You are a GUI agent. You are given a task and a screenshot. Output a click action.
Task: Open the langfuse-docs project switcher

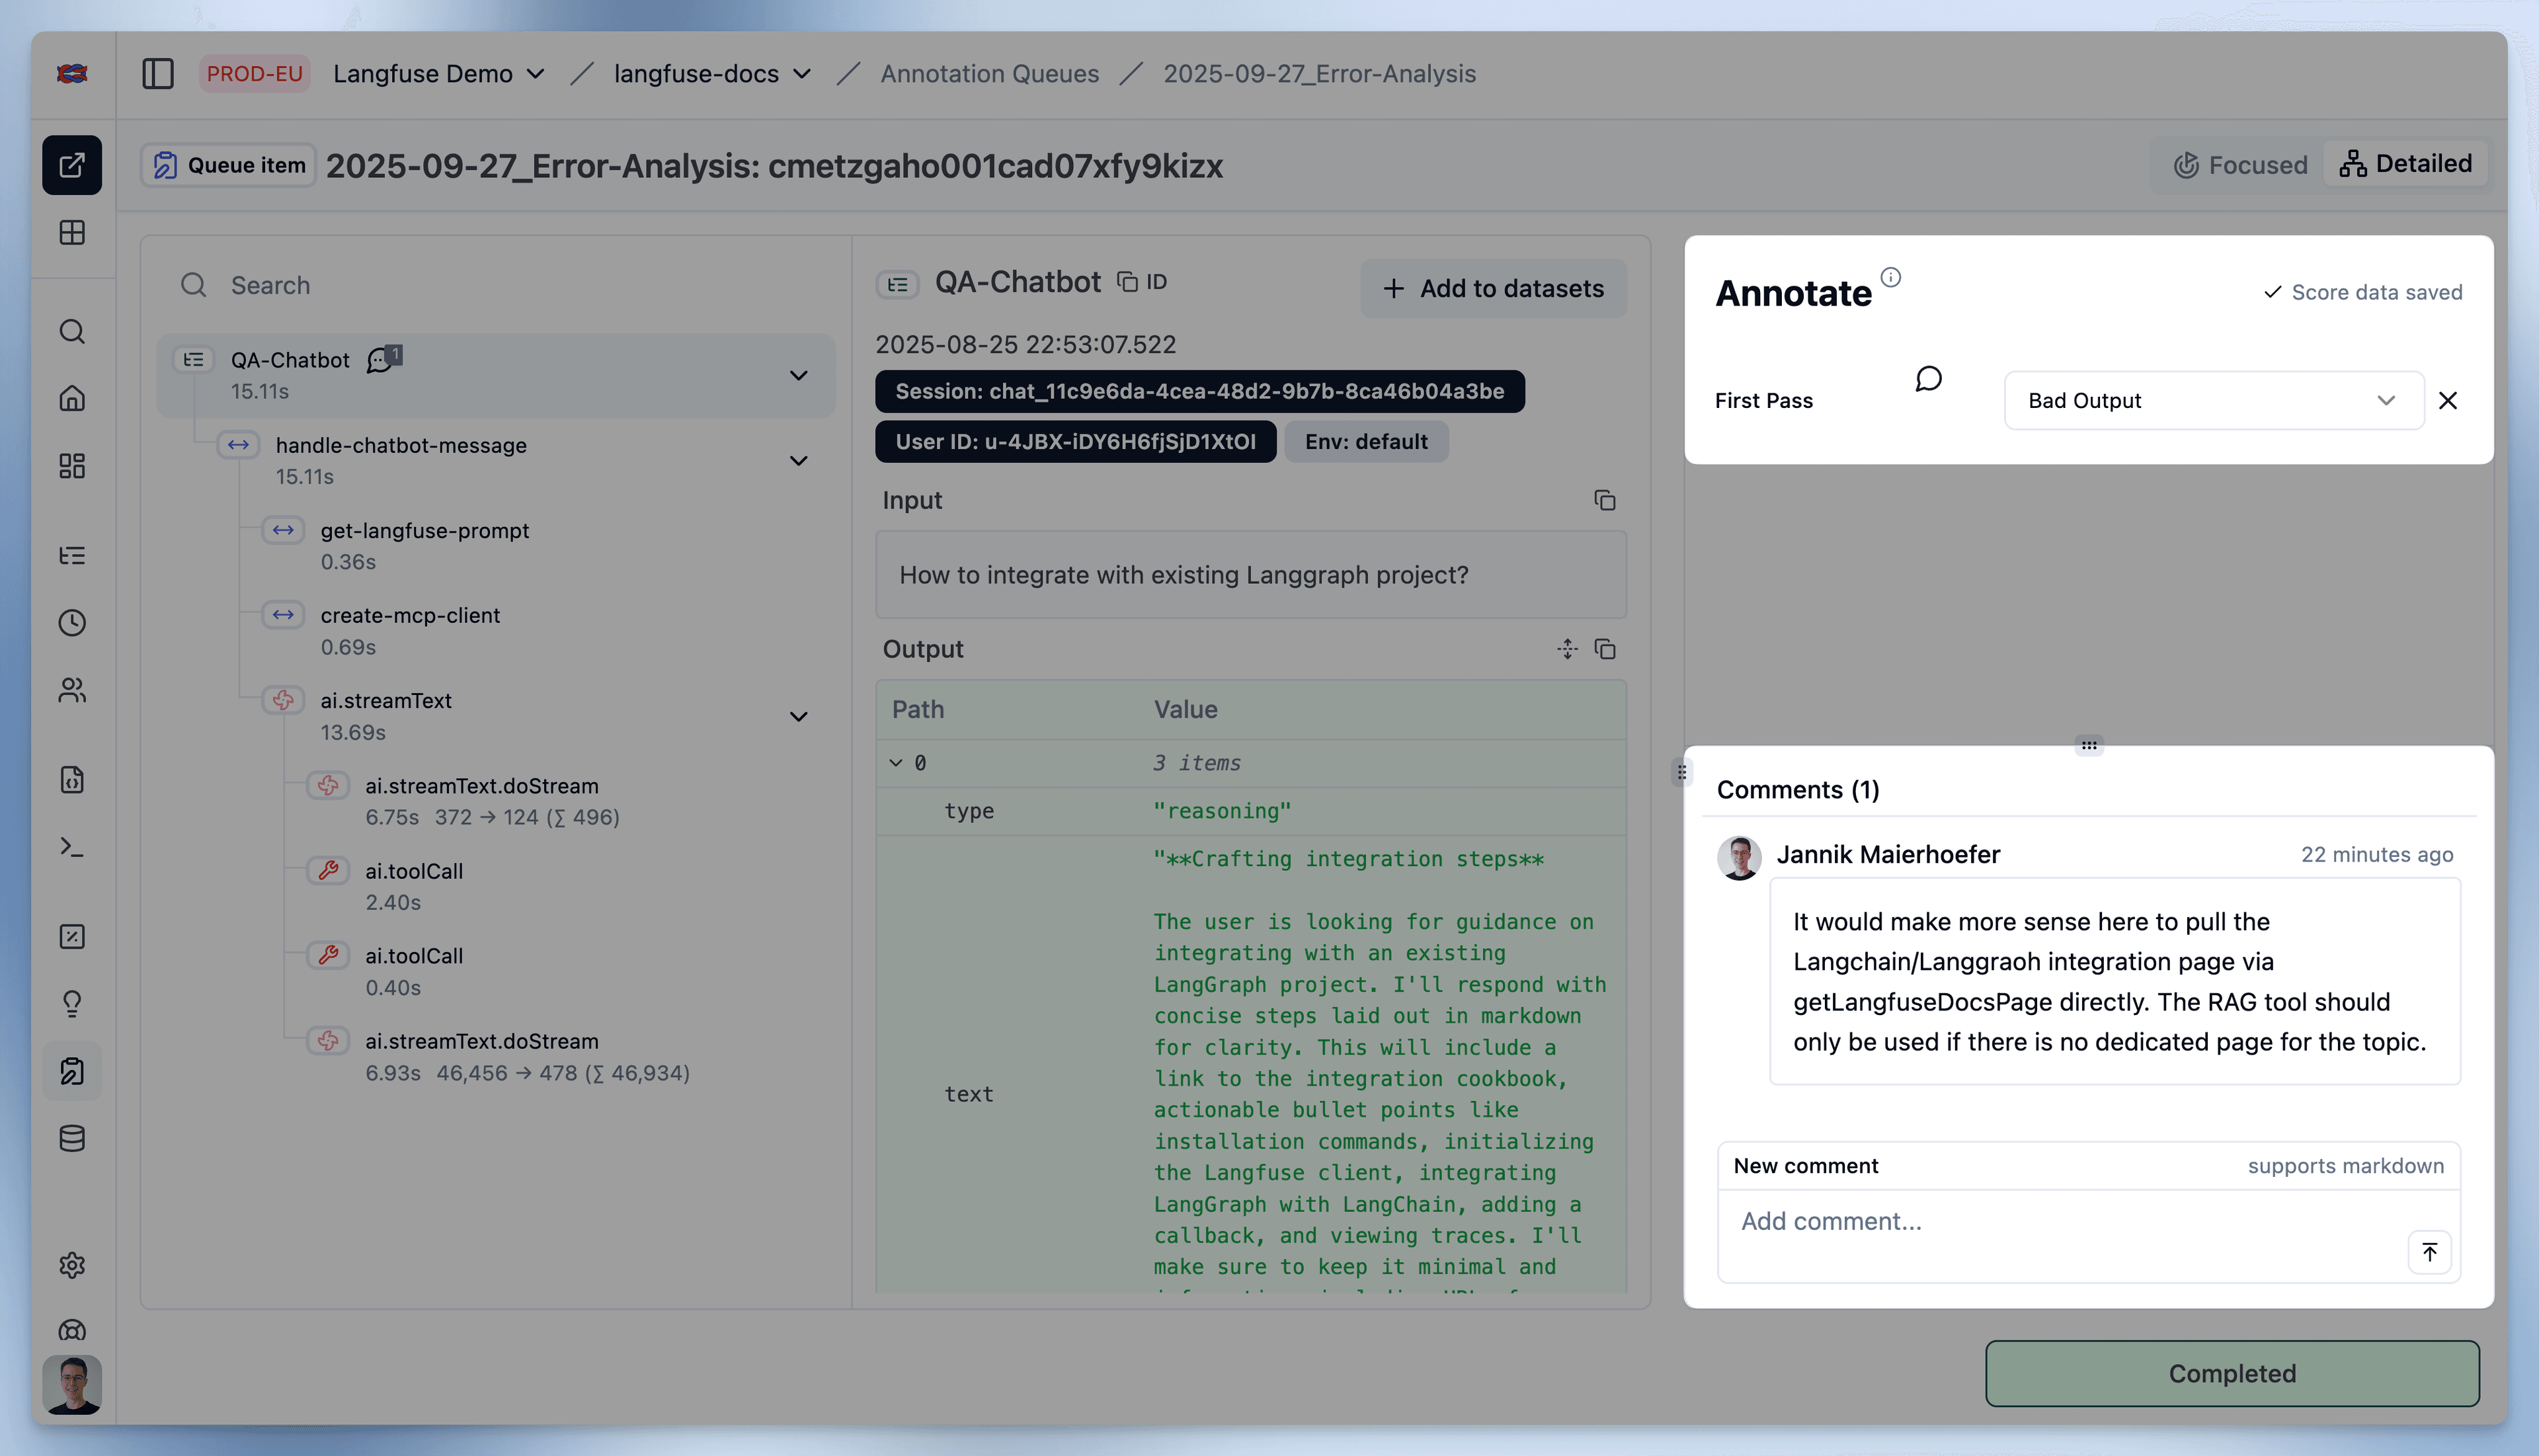tap(712, 74)
